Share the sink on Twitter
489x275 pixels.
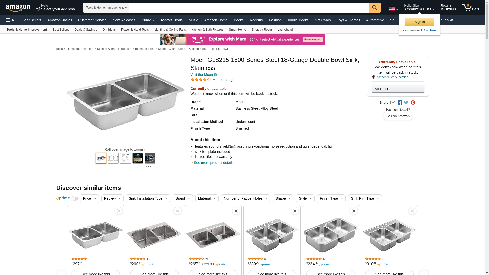click(406, 103)
